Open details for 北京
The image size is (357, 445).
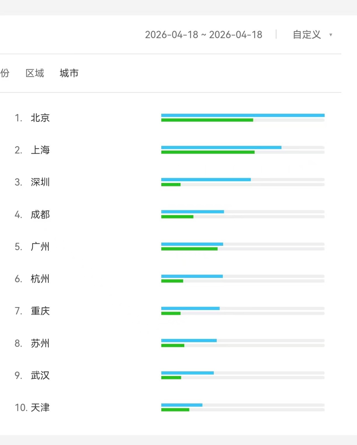point(40,118)
